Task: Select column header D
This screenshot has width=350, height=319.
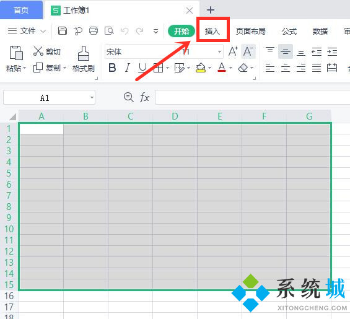Action: tap(175, 116)
